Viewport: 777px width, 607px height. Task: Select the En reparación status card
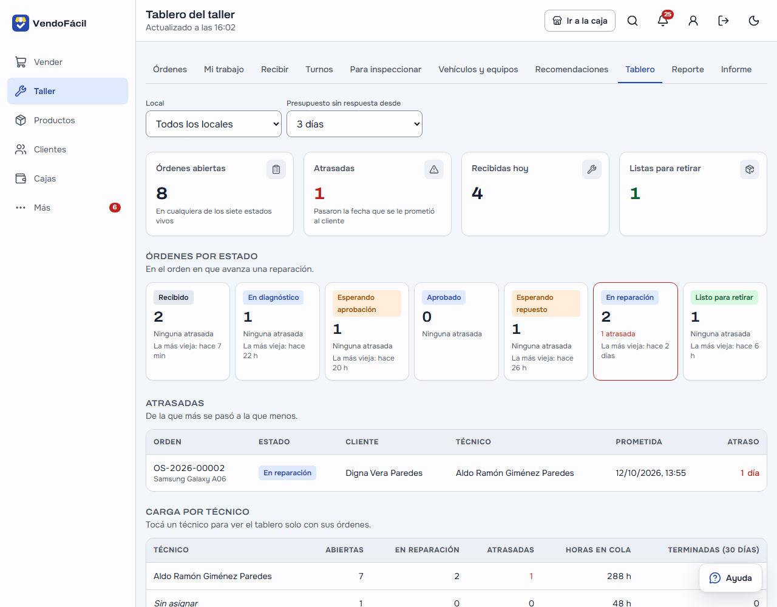click(x=636, y=331)
